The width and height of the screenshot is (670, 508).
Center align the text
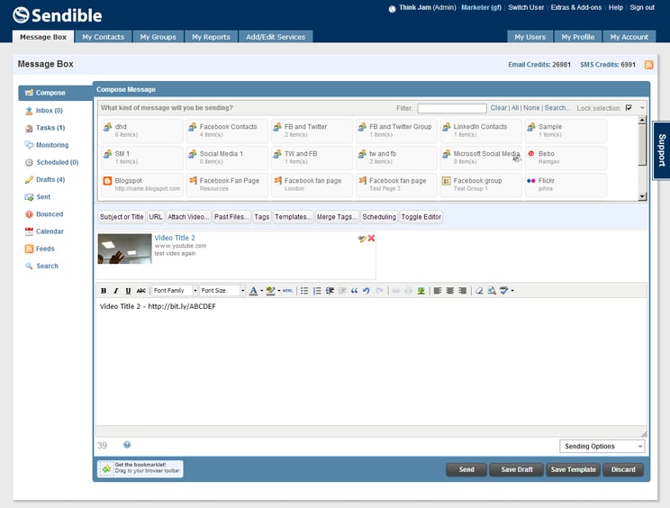450,291
